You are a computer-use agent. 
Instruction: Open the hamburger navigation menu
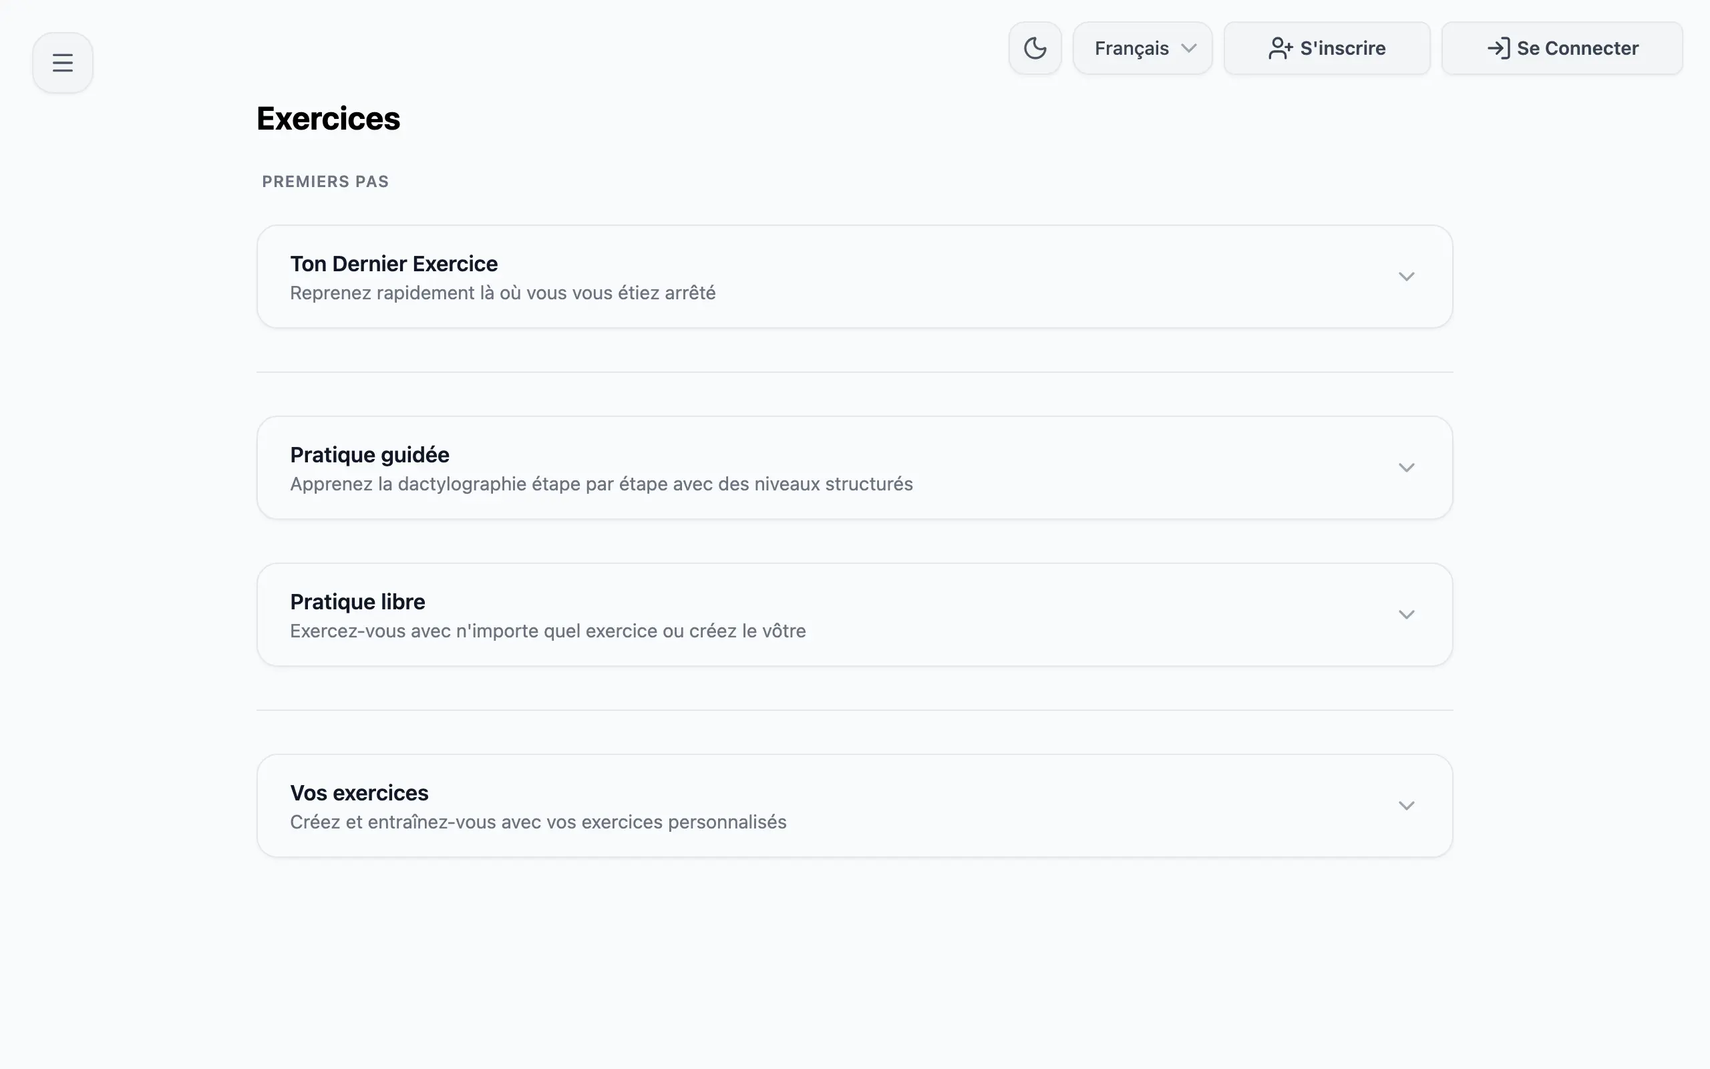[x=62, y=62]
